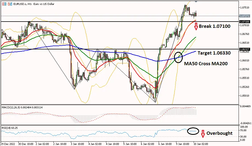Click the horizontal line price label 1.07108
The width and height of the screenshot is (252, 146).
point(244,22)
